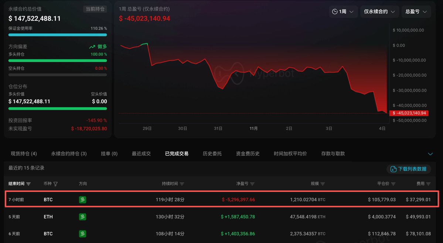This screenshot has width=443, height=243.
Task: Click the 6天前 end time cell
Action: (14, 234)
